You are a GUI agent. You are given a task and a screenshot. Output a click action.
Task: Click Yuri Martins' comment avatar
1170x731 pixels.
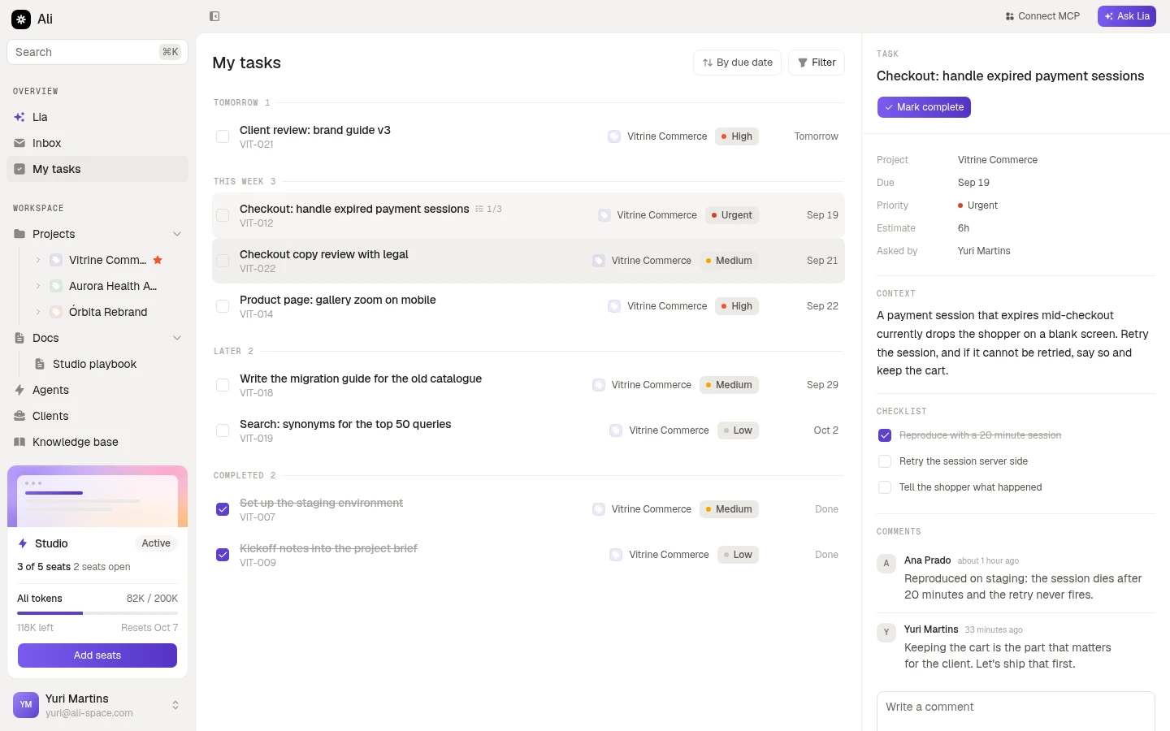tap(886, 632)
